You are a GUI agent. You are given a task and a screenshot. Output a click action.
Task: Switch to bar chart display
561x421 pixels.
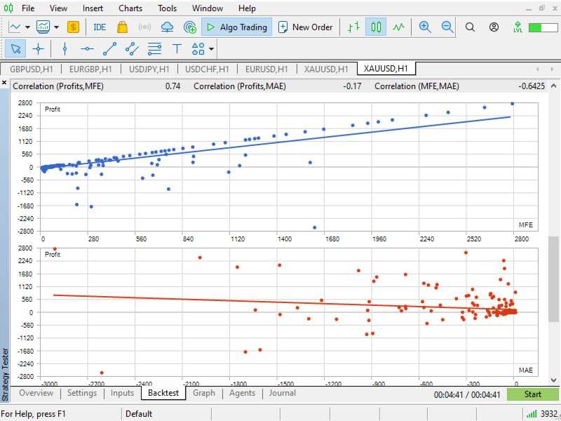click(354, 27)
